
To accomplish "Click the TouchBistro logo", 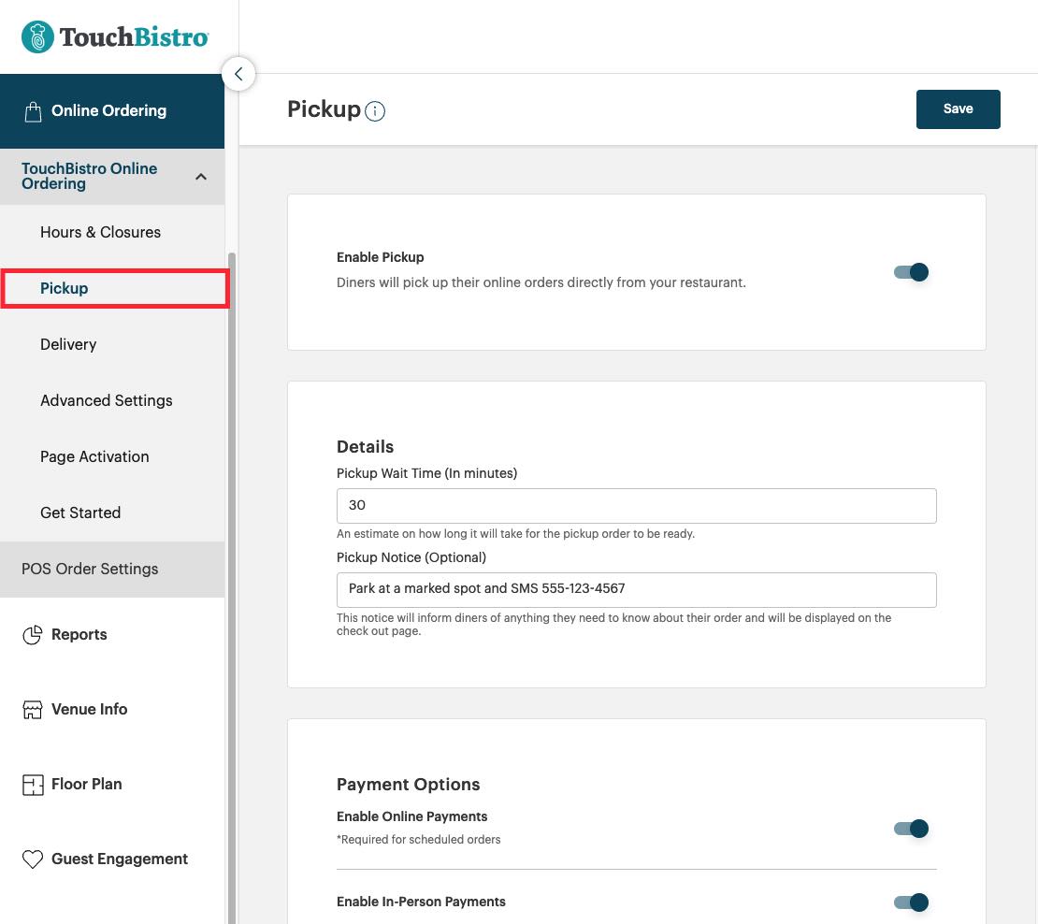I will point(114,36).
